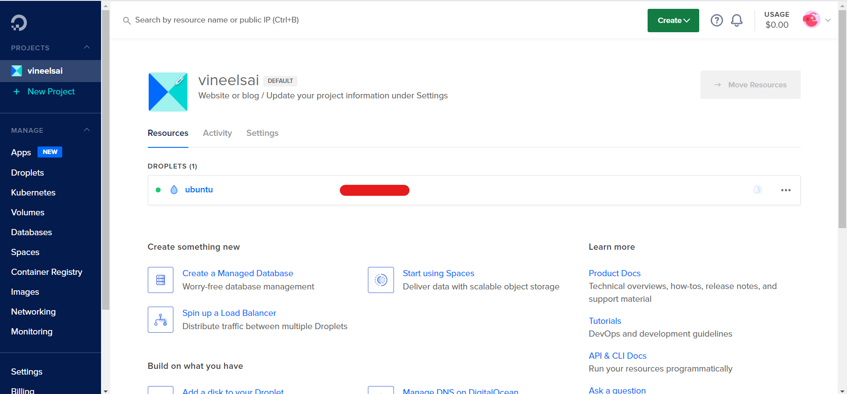The height and width of the screenshot is (394, 847).
Task: Open the Create dropdown button
Action: (x=673, y=20)
